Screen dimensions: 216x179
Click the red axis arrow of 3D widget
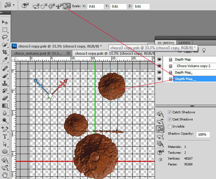coord(66,80)
